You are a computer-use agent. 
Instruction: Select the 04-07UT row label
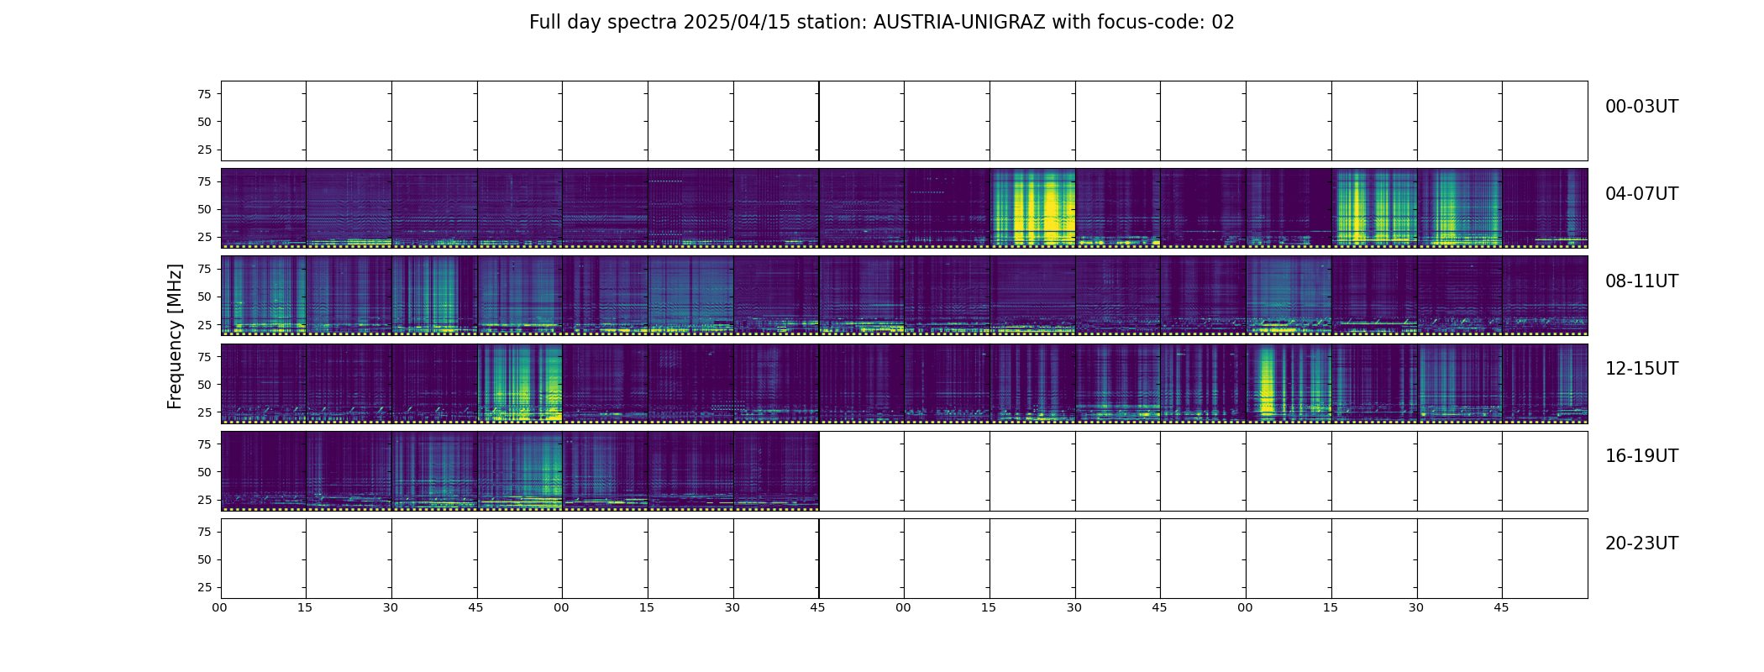tap(1641, 194)
